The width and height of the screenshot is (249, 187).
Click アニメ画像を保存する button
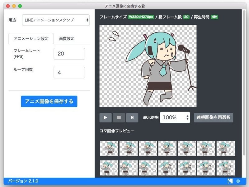(x=49, y=101)
